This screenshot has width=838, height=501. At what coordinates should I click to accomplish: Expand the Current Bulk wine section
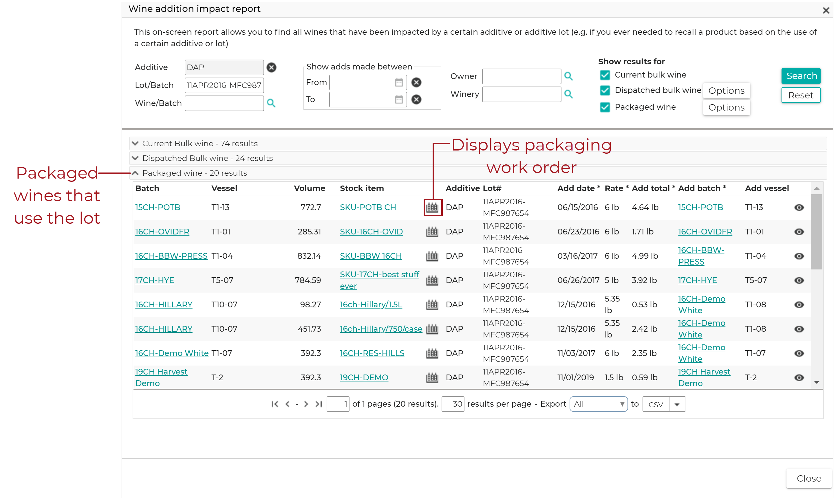tap(135, 143)
